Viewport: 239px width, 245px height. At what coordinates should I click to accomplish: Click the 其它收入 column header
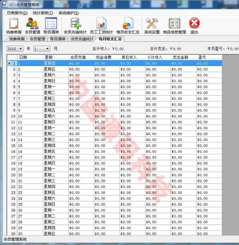click(133, 57)
